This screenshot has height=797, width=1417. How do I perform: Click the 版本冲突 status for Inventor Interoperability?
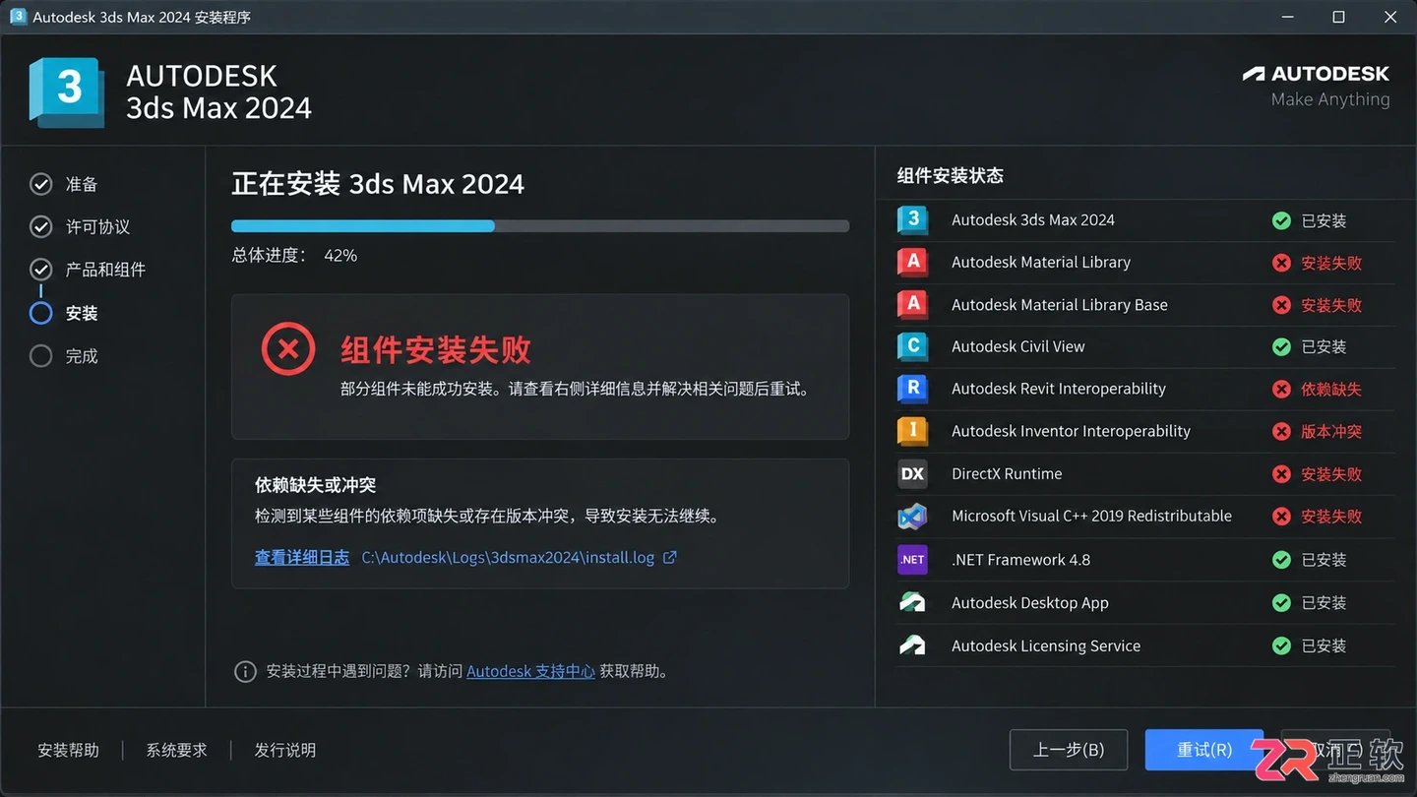1331,431
